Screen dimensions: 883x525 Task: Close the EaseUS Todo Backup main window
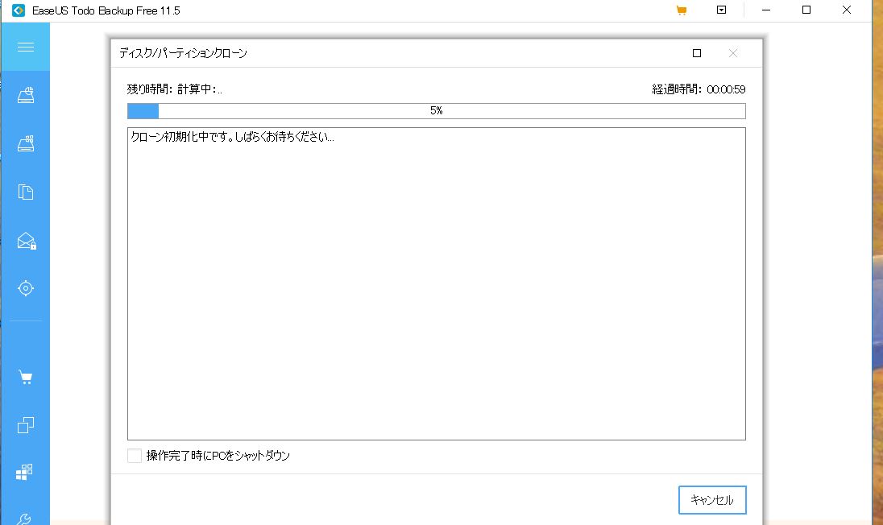coord(847,10)
